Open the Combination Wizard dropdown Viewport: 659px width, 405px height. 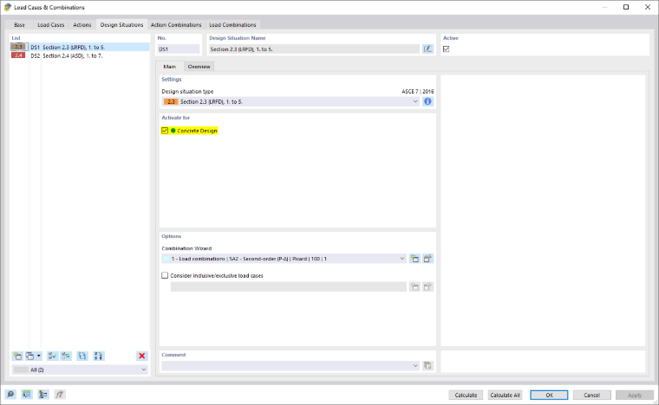402,259
